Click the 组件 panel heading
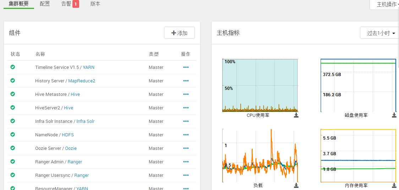 [15, 33]
